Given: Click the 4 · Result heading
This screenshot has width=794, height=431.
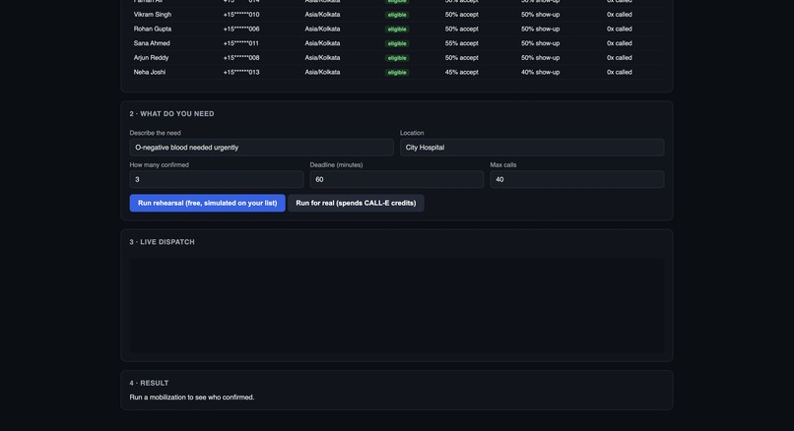Looking at the screenshot, I should point(149,383).
